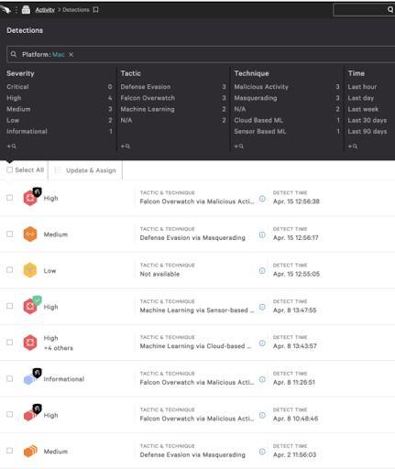Select the Apr. 8 13:47:55 High detection checkbox
This screenshot has width=395, height=469.
9,306
